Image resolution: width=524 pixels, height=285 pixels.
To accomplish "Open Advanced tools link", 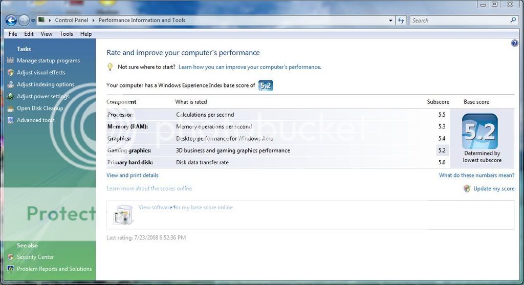I will click(x=36, y=120).
